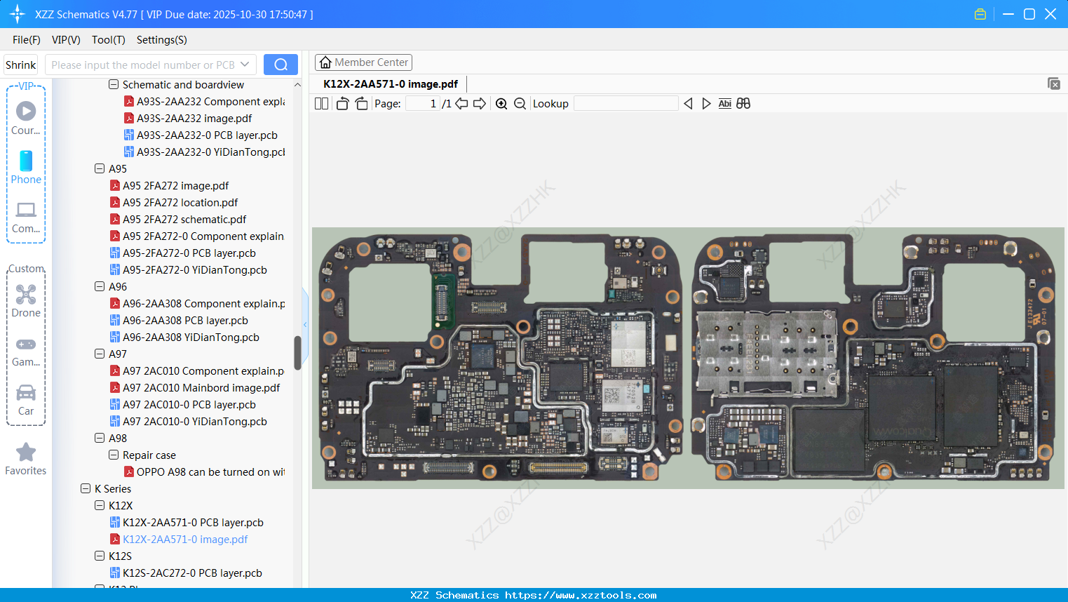Click the binoculars search icon
This screenshot has width=1068, height=602.
click(x=743, y=103)
